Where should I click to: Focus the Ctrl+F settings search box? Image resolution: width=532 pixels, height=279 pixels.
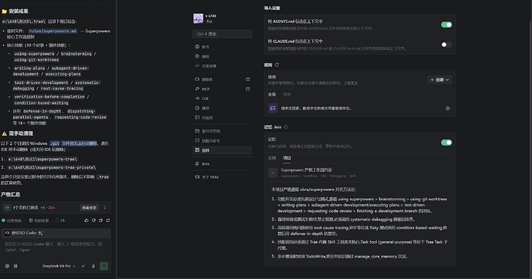pyautogui.click(x=222, y=34)
